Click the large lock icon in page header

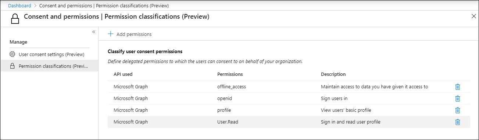coord(15,18)
